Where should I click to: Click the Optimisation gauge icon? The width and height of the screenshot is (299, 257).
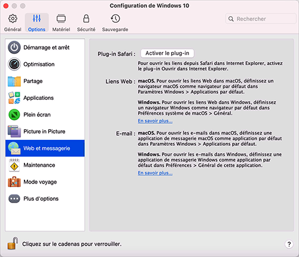(14, 64)
